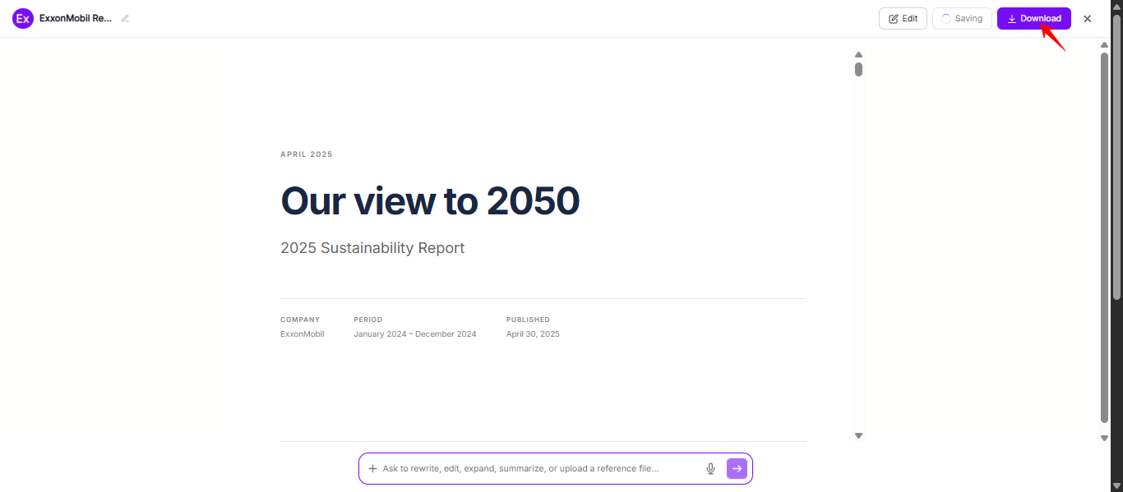The height and width of the screenshot is (492, 1123).
Task: Click the purple send arrow button
Action: [x=737, y=468]
